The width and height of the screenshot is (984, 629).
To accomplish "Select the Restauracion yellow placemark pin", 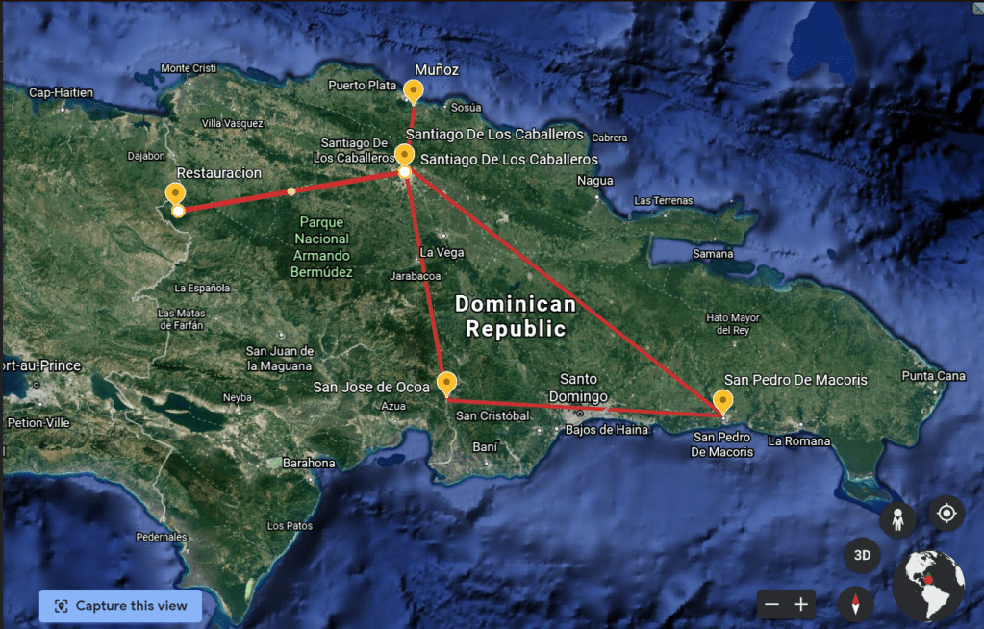I will click(176, 193).
